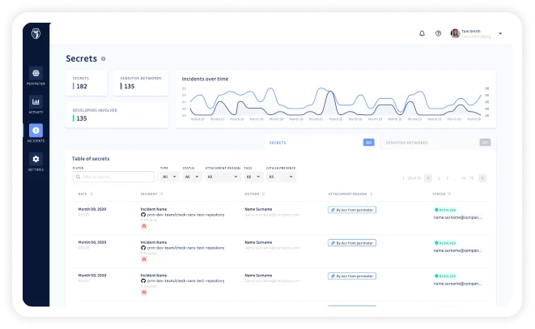The height and width of the screenshot is (329, 535).
Task: Go to page 2 in pagination
Action: (x=448, y=178)
